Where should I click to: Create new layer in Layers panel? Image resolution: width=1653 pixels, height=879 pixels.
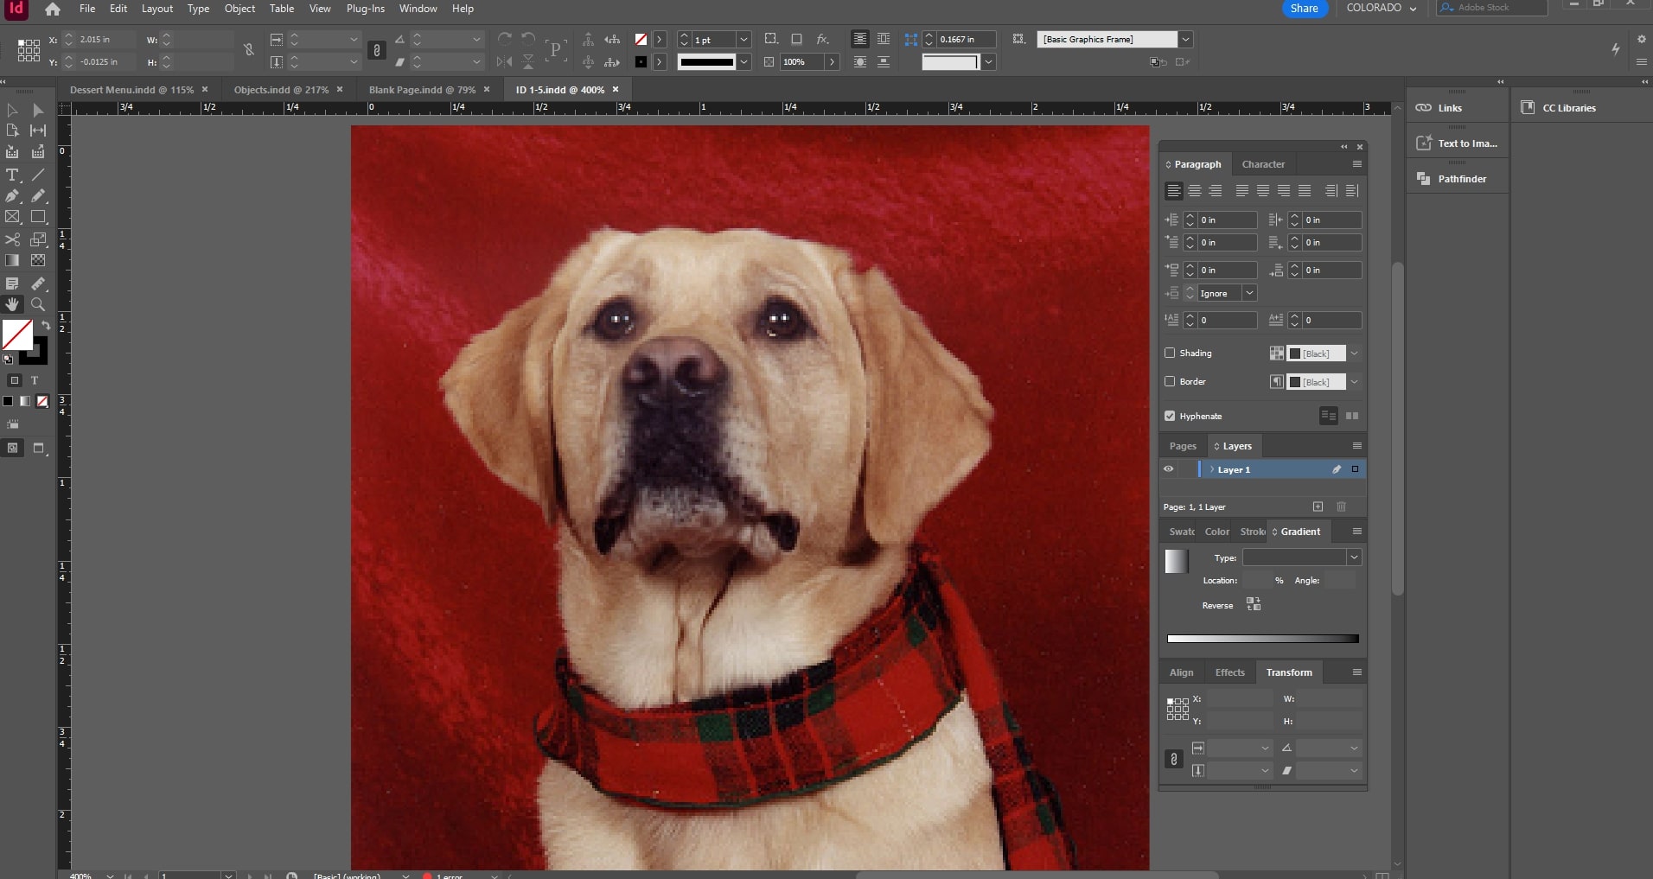(1318, 506)
